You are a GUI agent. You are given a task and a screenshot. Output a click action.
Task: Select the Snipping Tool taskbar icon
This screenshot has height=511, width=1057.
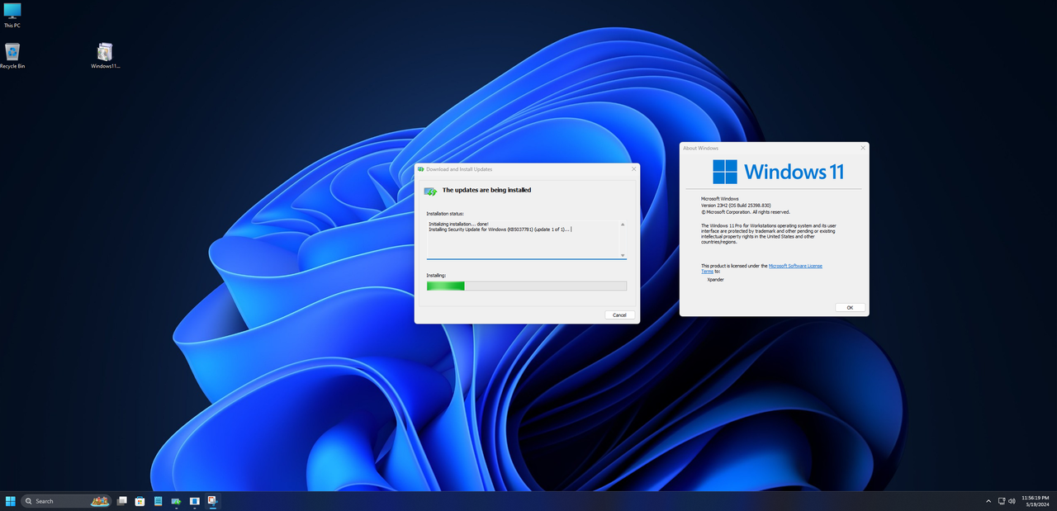pos(212,501)
